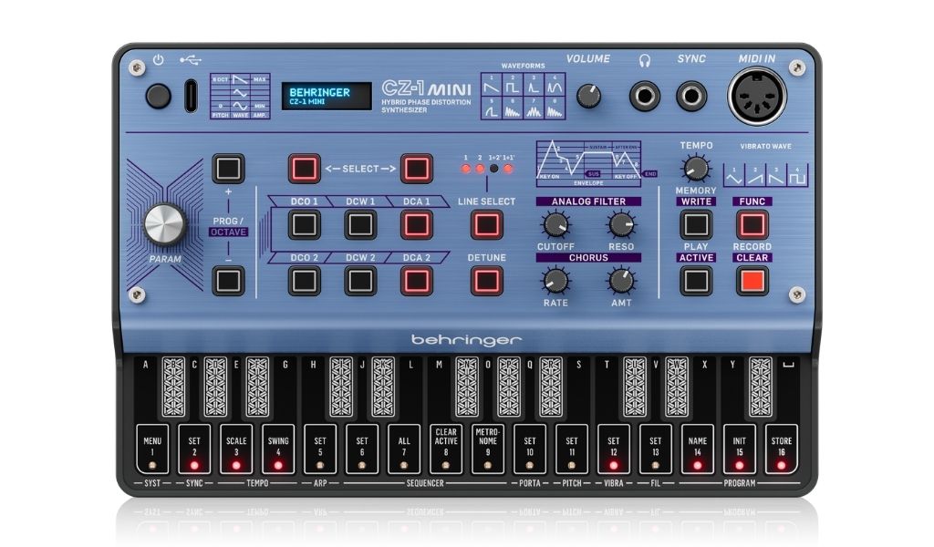
Task: Tap the SET 11 pitch key
Action: coord(572,449)
